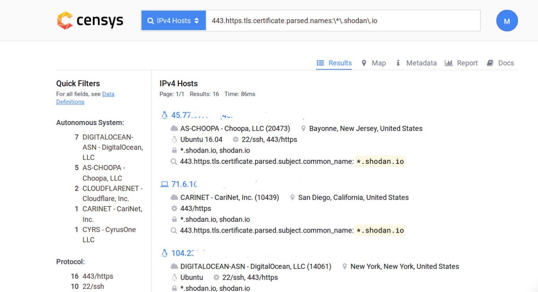The image size is (538, 292).
Task: Click the penguin icon beside 104.2 host
Action: tap(164, 253)
